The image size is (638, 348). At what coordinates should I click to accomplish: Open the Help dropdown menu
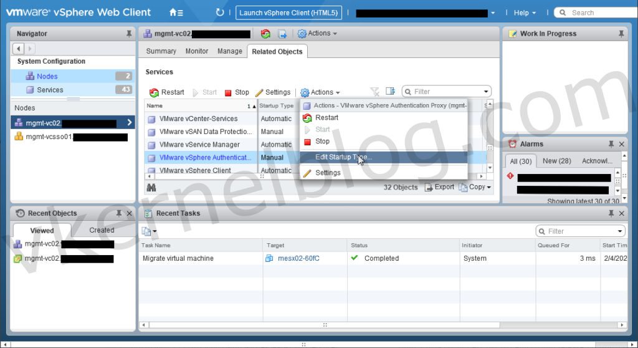(x=525, y=12)
